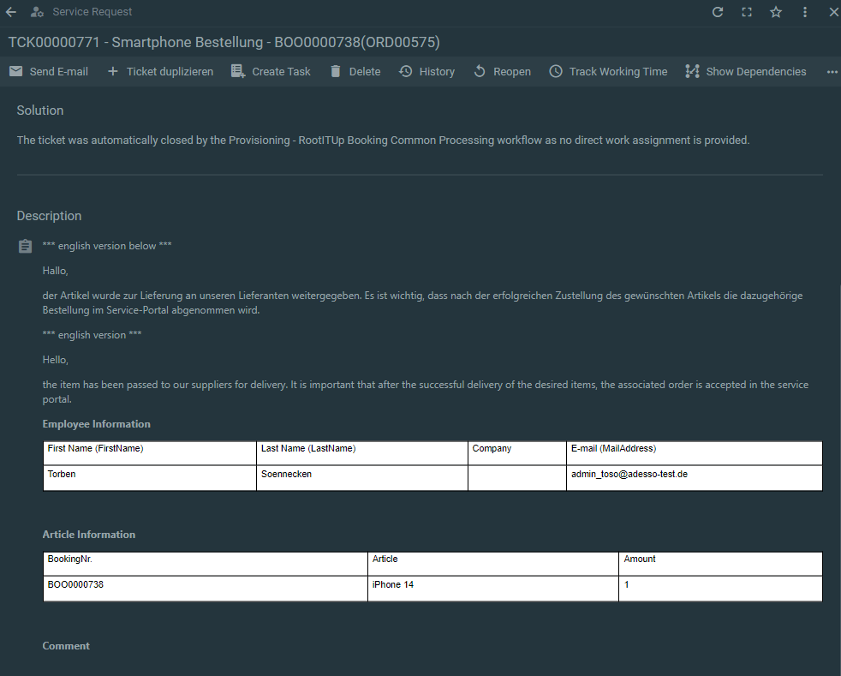This screenshot has width=841, height=676.
Task: Reopen the closed ticket
Action: 511,72
